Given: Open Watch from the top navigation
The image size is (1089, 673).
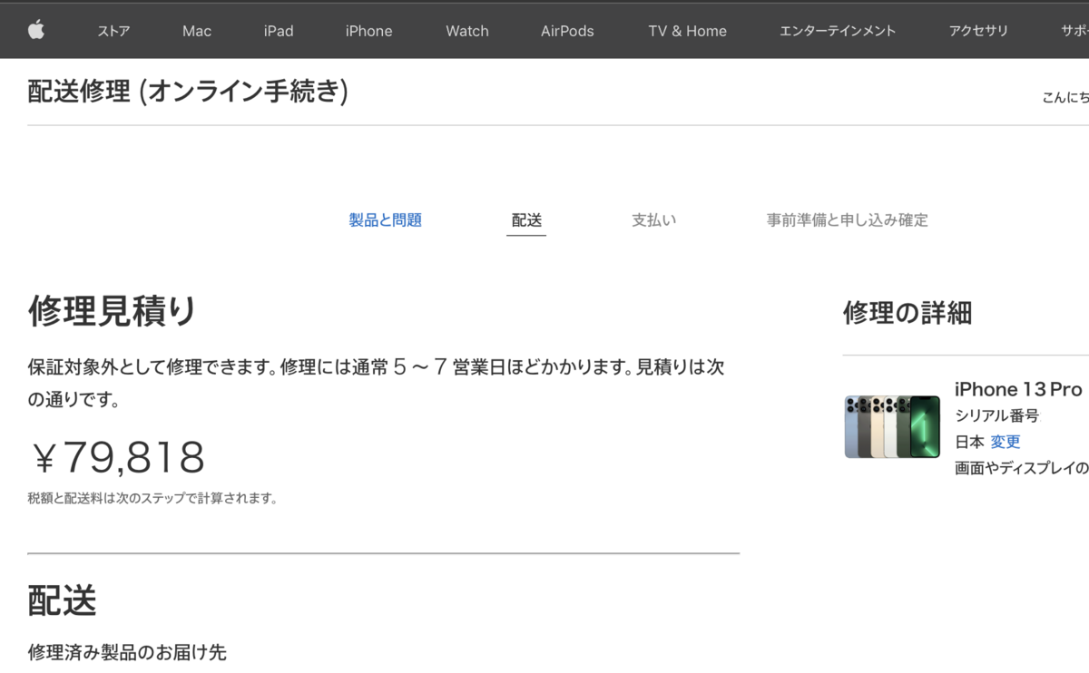Looking at the screenshot, I should [467, 31].
